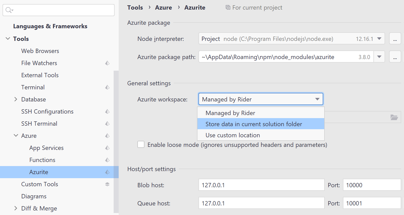Screen dimensions: 404x215
Task: Enable loose mode checkbox
Action: tap(141, 145)
